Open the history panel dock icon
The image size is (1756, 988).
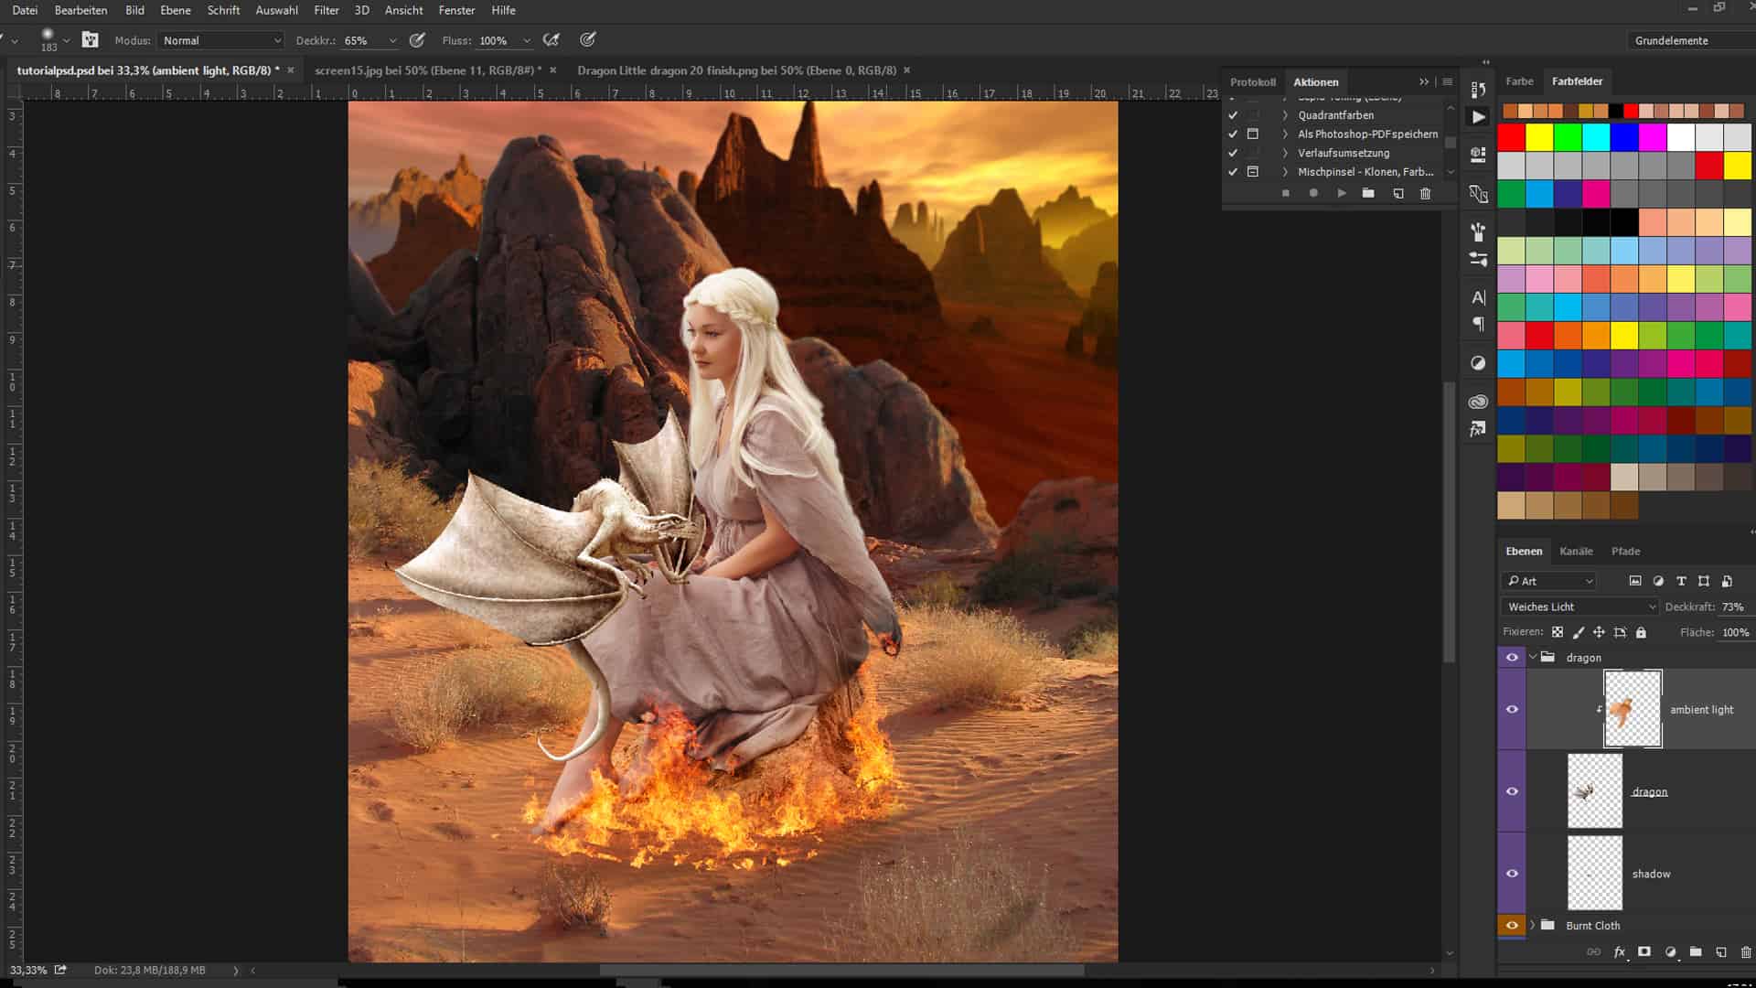[1478, 89]
